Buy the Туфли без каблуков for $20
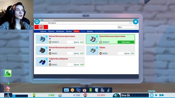This screenshot has width=175, height=98. 75,65
